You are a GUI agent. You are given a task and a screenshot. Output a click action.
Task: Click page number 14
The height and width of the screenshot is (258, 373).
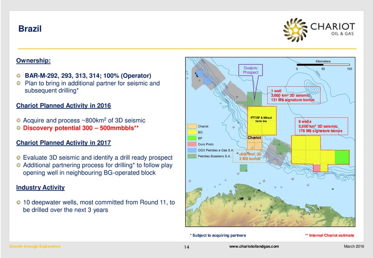[x=187, y=247]
